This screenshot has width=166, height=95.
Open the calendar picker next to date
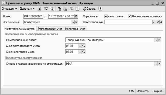(x=76, y=16)
